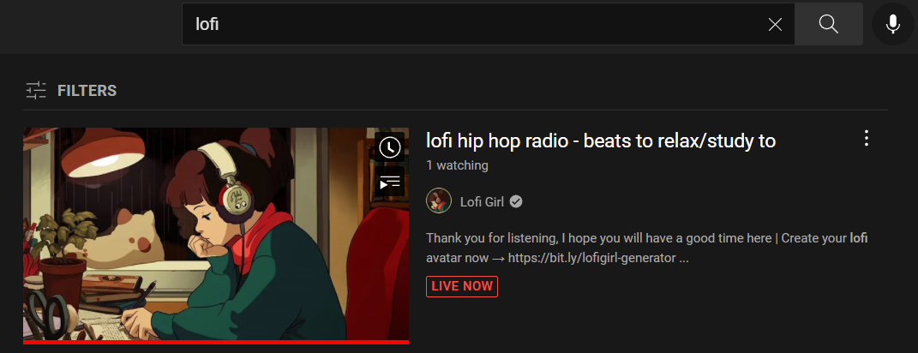Add video to Watch Later clock icon
This screenshot has height=353, width=918.
coord(389,147)
